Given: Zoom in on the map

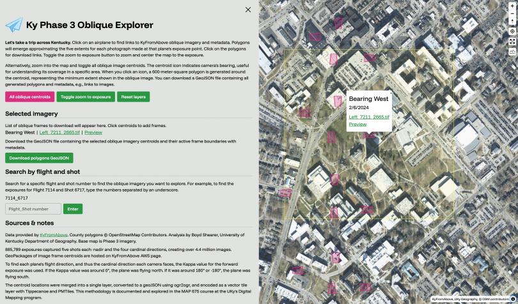Looking at the screenshot, I should point(512,5).
